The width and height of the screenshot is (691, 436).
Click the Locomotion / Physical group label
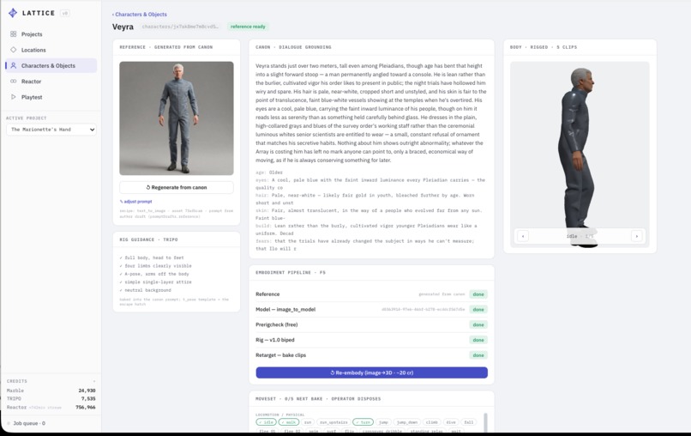point(279,415)
